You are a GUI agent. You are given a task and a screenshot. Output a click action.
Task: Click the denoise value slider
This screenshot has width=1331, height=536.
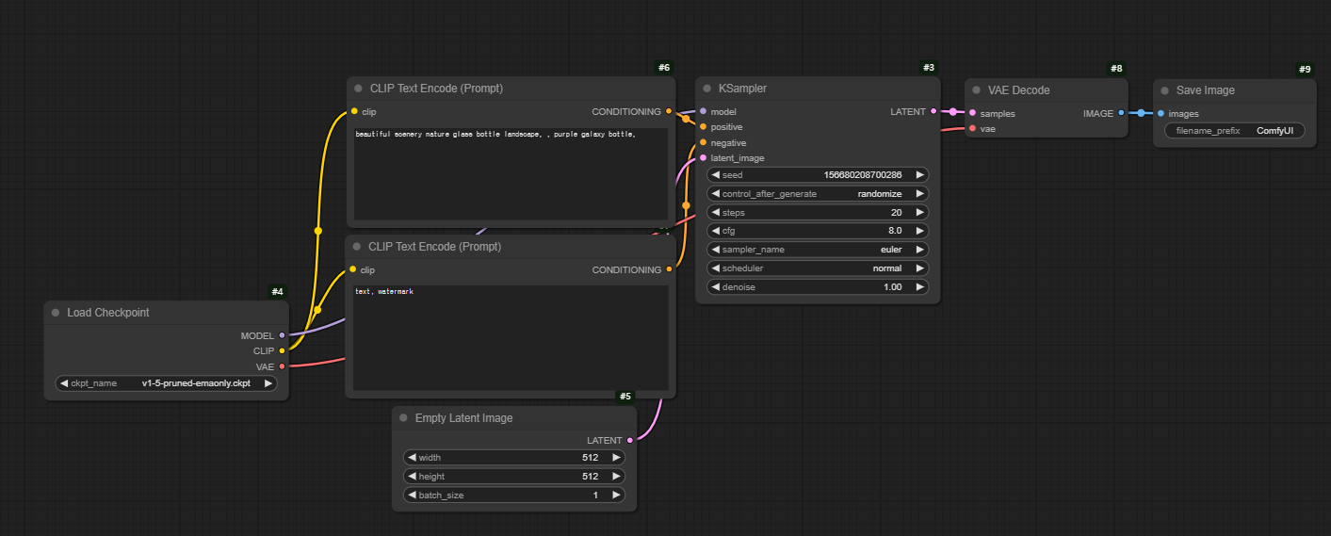[x=817, y=286]
